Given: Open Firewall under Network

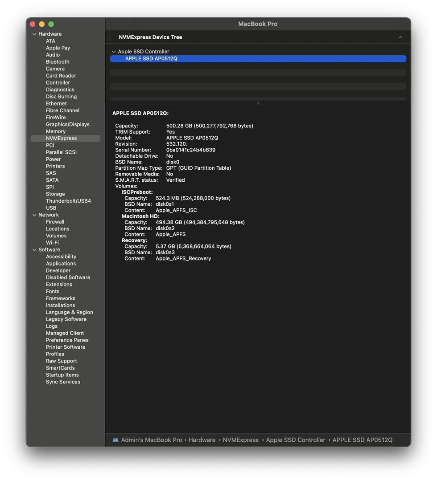Looking at the screenshot, I should click(55, 222).
